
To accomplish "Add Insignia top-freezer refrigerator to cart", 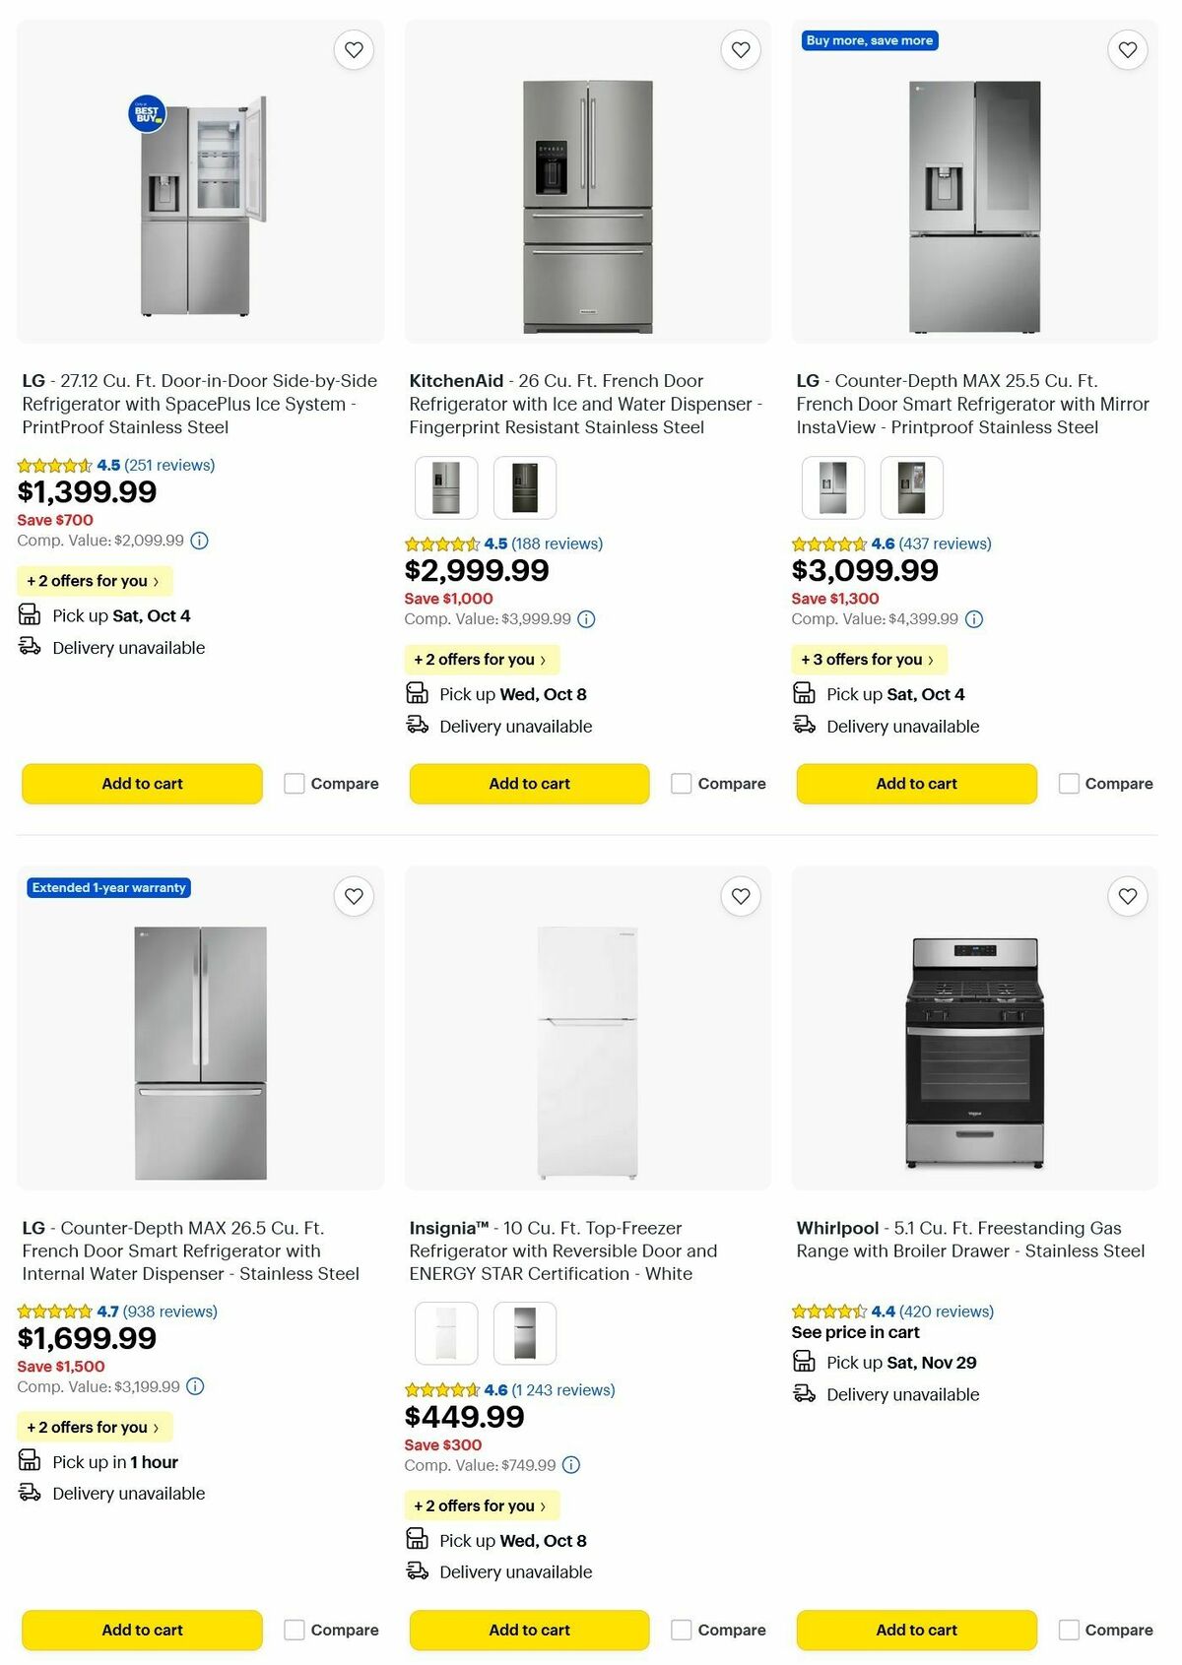I will tap(528, 1630).
